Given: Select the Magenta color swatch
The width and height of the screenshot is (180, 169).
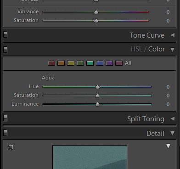Looking at the screenshot, I should click(119, 63).
